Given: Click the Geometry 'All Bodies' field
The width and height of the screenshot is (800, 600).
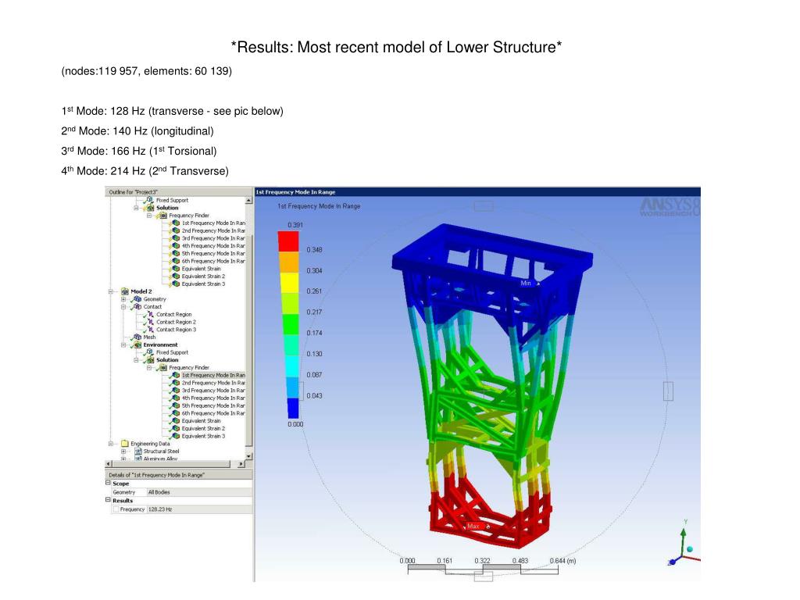Looking at the screenshot, I should tap(199, 492).
